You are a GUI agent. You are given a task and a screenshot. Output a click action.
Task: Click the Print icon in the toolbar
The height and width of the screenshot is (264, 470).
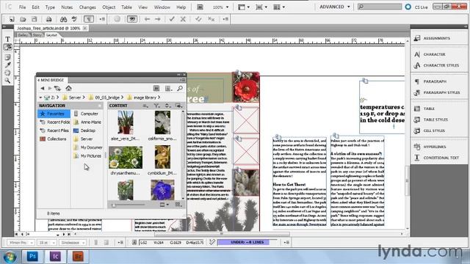[x=48, y=19]
